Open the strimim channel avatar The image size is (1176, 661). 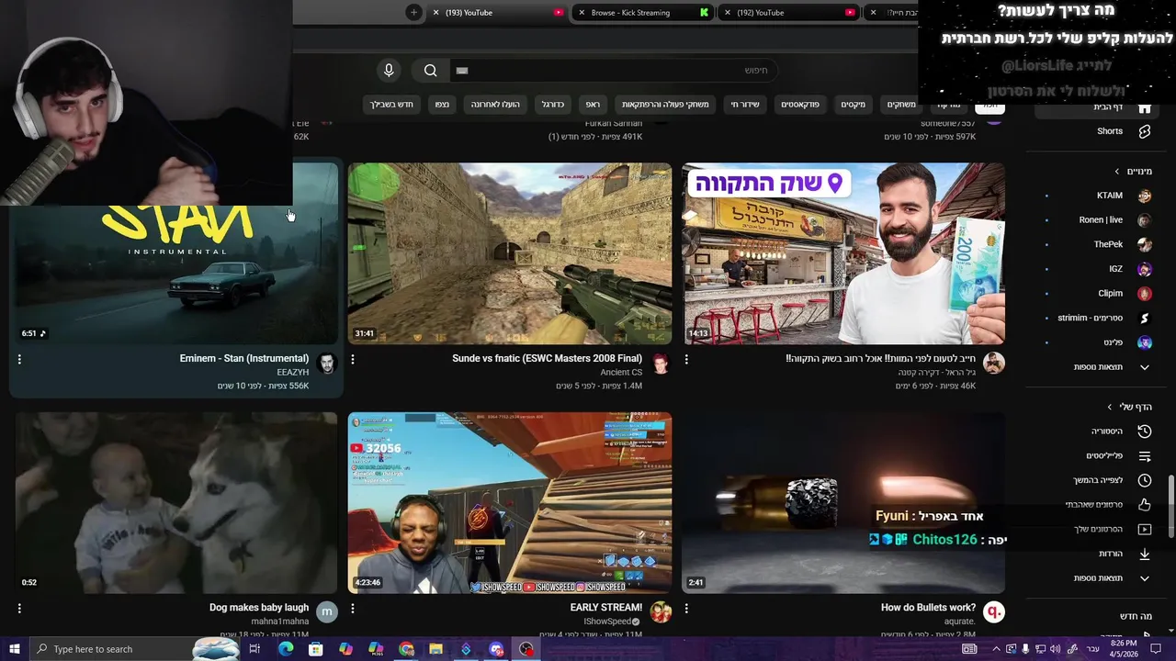[x=1145, y=319]
